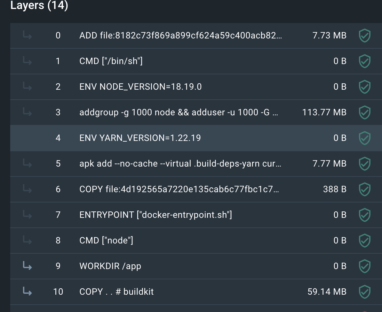Select the CMD ["/bin/sh"] layer text
Viewport: 382px width, 312px height.
(x=111, y=61)
